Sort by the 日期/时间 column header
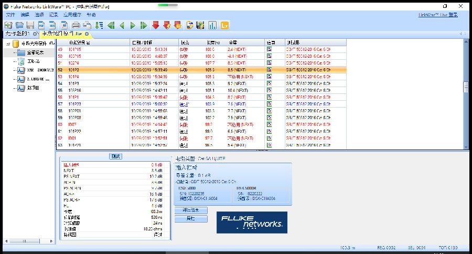Viewport: 472px width, 254px height. 154,43
